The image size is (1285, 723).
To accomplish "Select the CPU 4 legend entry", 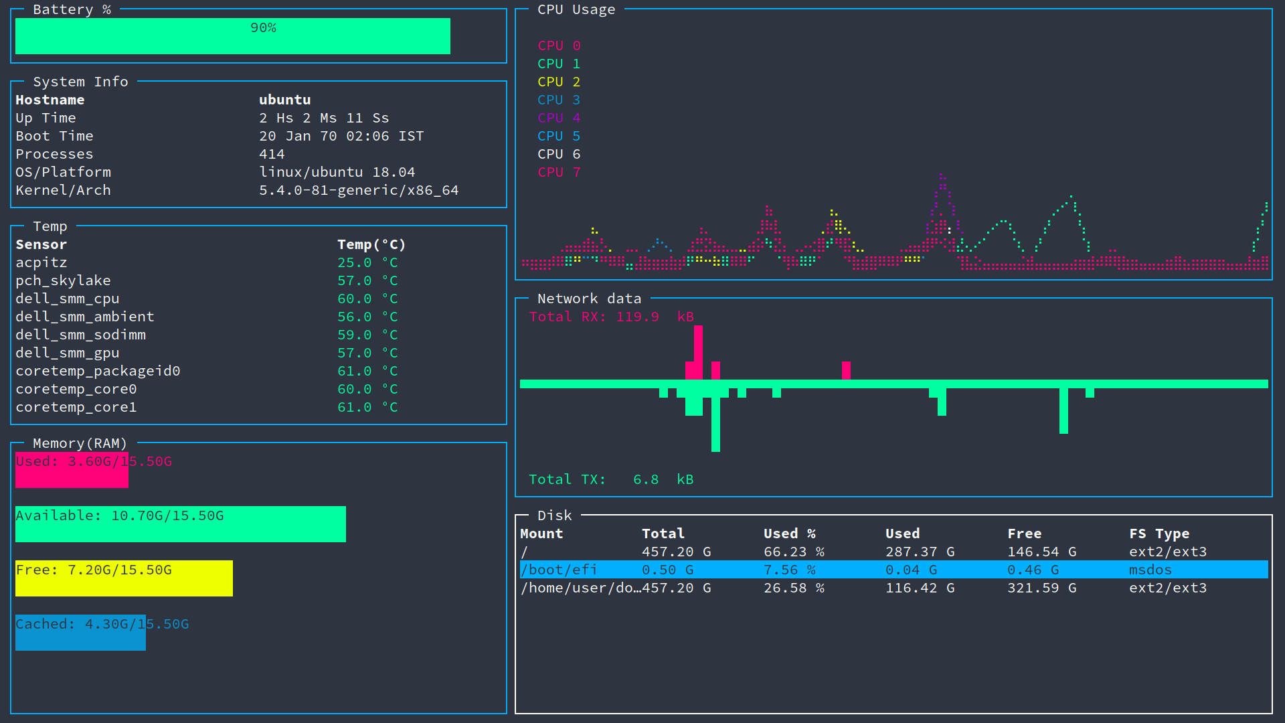I will (x=559, y=118).
